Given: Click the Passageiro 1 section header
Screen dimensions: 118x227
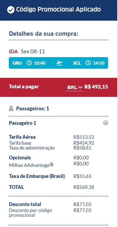Looking at the screenshot, I should pos(58,123).
